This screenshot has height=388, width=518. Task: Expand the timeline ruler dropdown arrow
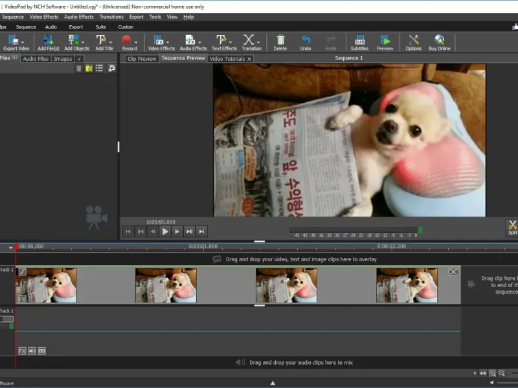pos(10,248)
